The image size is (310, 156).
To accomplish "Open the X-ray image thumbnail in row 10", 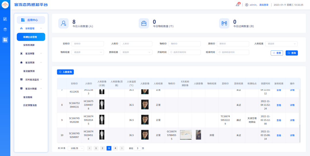I will (x=186, y=135).
